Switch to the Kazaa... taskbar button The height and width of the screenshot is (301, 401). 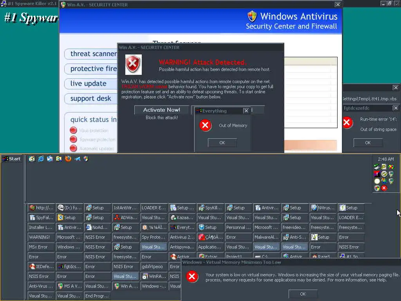[182, 217]
